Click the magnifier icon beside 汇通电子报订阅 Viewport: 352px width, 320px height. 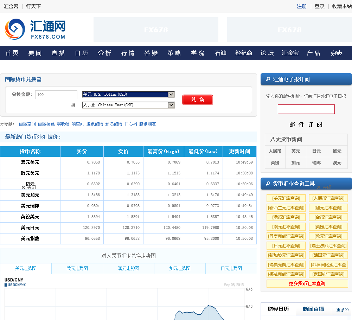(268, 79)
